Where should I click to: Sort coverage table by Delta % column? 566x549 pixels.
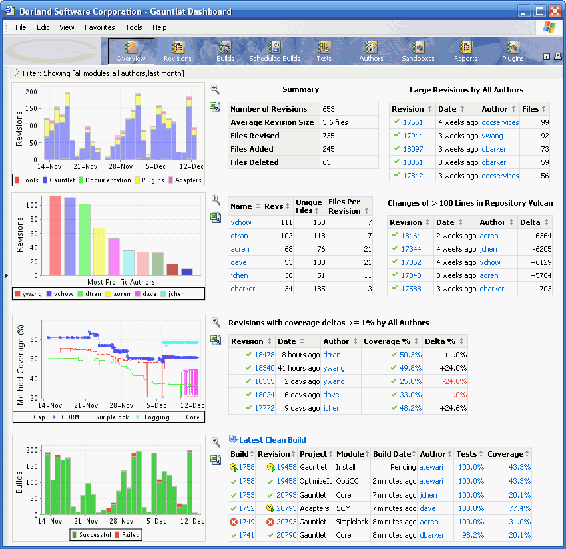(461, 341)
